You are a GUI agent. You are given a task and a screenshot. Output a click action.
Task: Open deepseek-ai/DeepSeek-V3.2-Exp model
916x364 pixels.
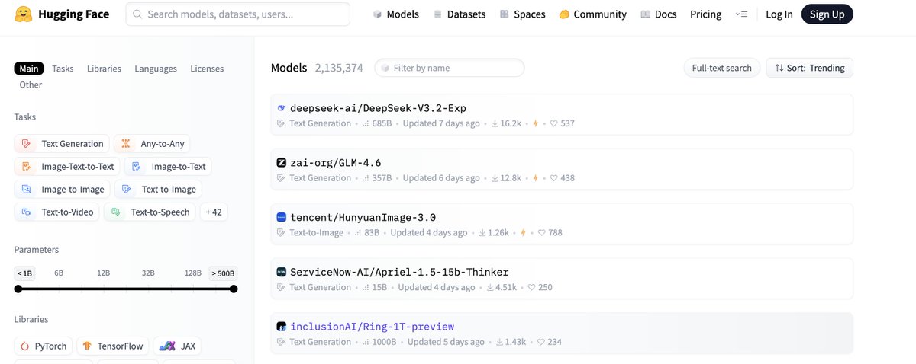378,108
